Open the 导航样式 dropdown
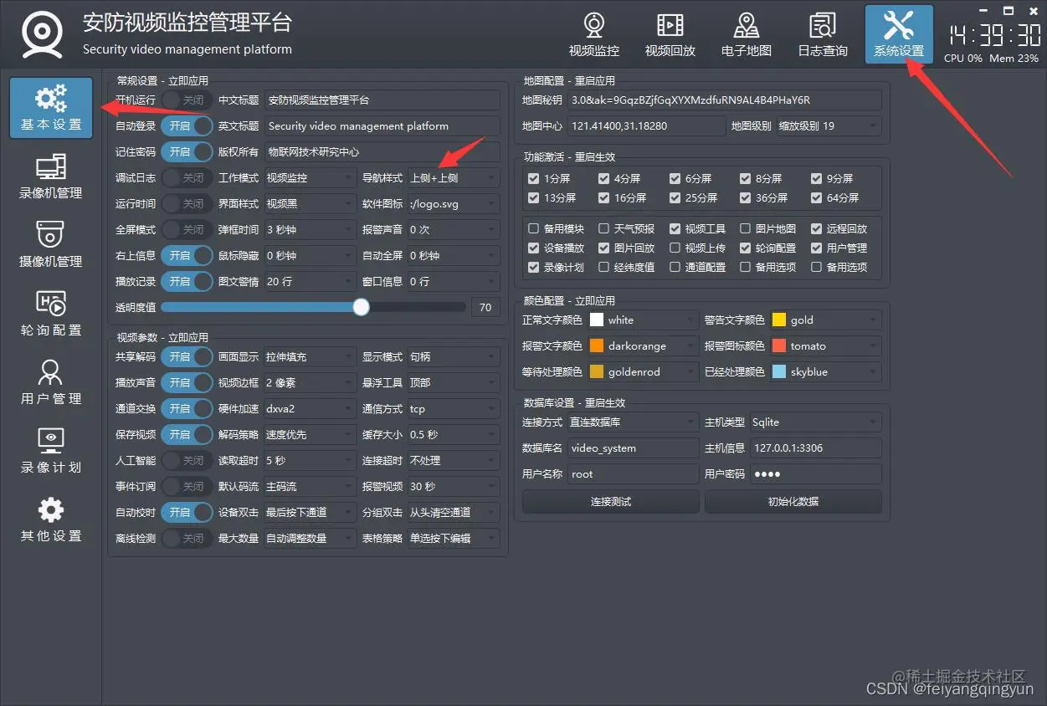This screenshot has width=1047, height=706. [x=453, y=177]
